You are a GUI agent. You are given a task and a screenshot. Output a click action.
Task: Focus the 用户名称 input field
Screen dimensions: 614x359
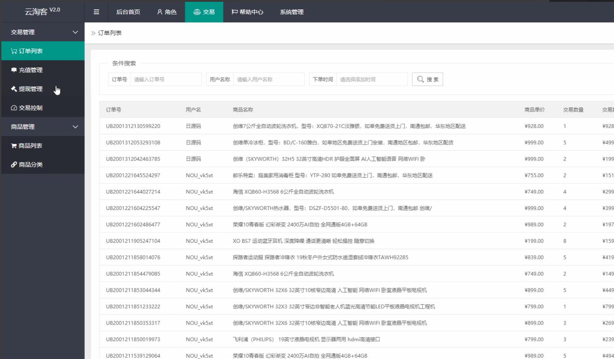[268, 79]
